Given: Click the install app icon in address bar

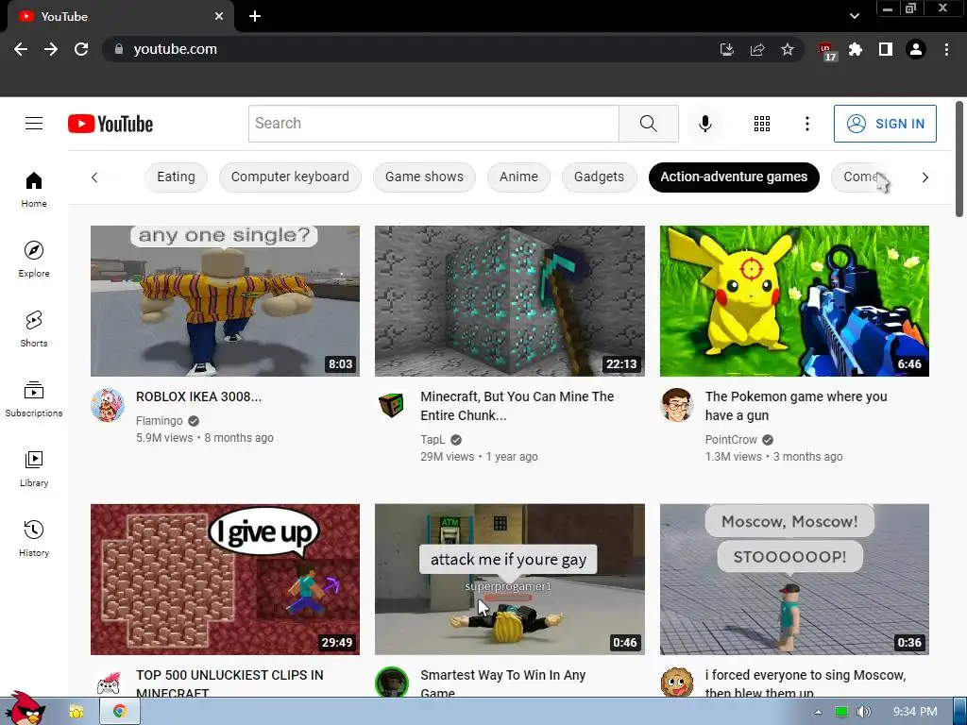Looking at the screenshot, I should pos(727,49).
